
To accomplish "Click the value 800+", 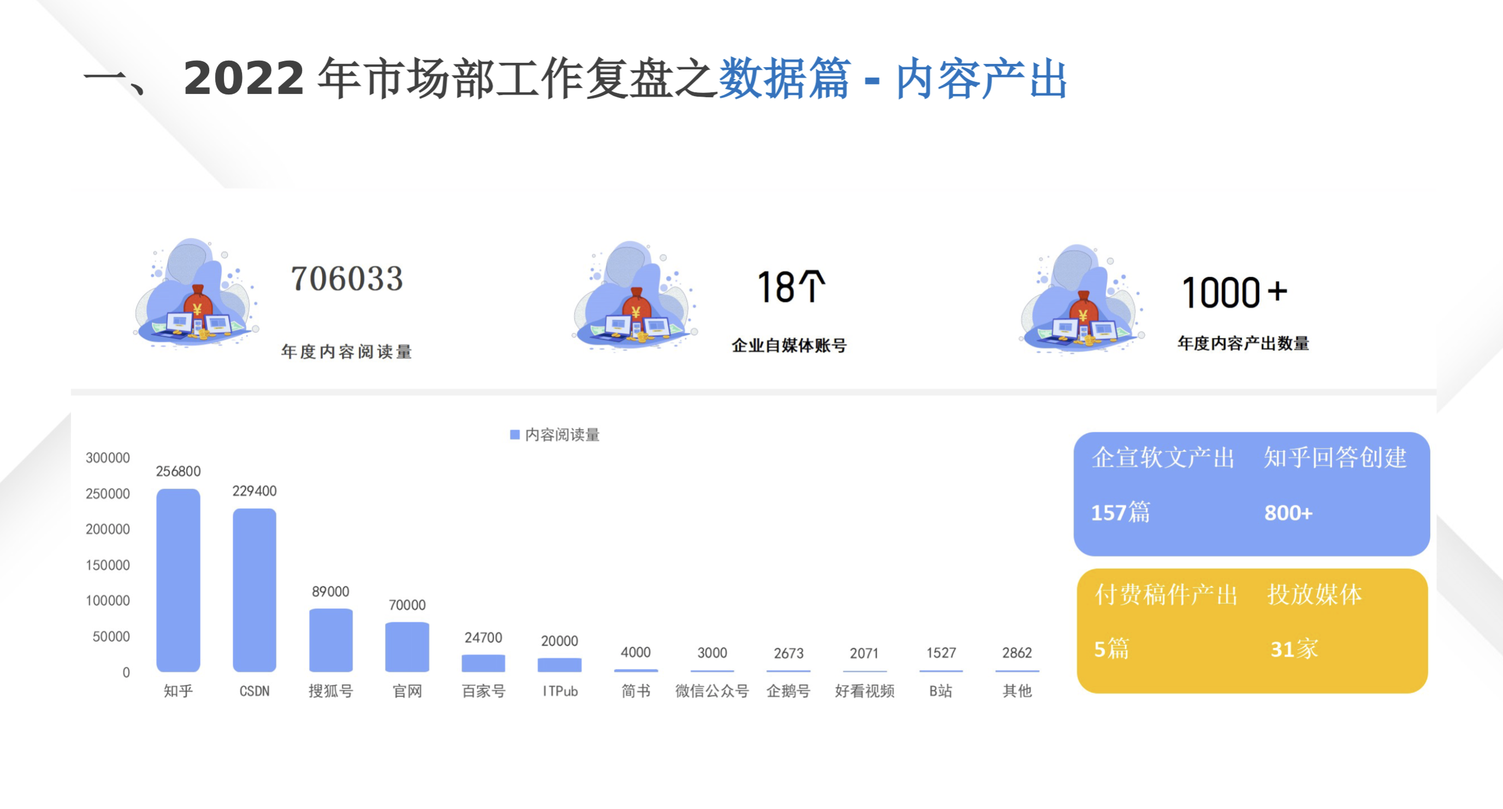I will 1288,513.
